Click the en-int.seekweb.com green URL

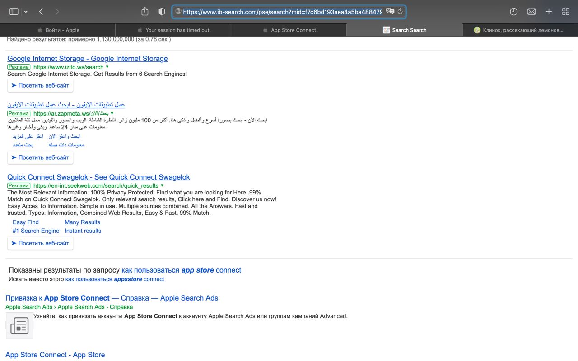[96, 186]
